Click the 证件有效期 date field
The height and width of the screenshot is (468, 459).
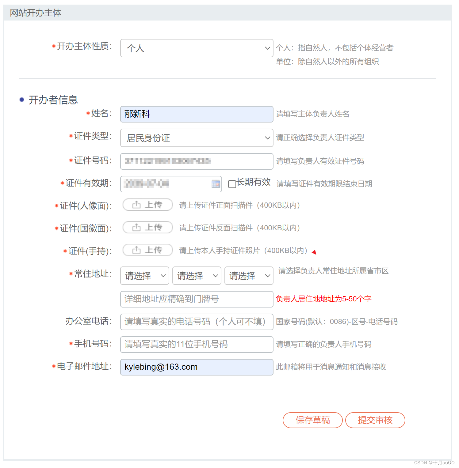tap(171, 184)
